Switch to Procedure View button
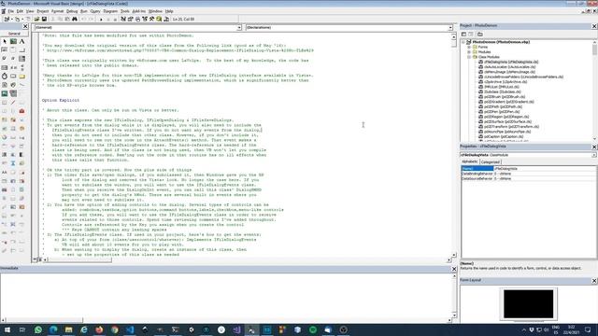The width and height of the screenshot is (598, 336). 35,259
